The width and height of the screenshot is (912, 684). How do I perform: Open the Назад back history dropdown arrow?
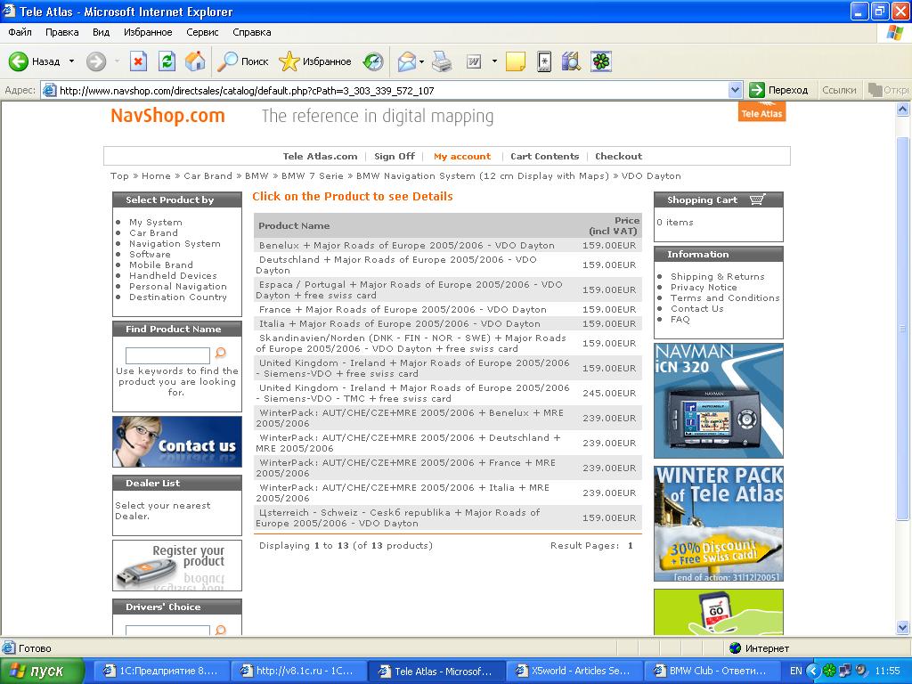tap(71, 61)
